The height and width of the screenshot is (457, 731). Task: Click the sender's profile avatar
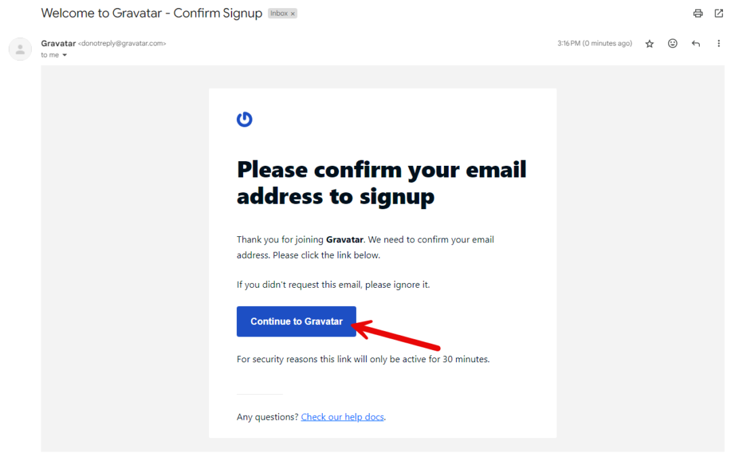(x=20, y=49)
